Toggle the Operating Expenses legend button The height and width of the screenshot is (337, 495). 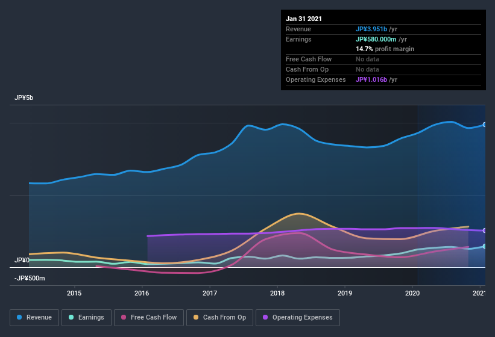298,318
